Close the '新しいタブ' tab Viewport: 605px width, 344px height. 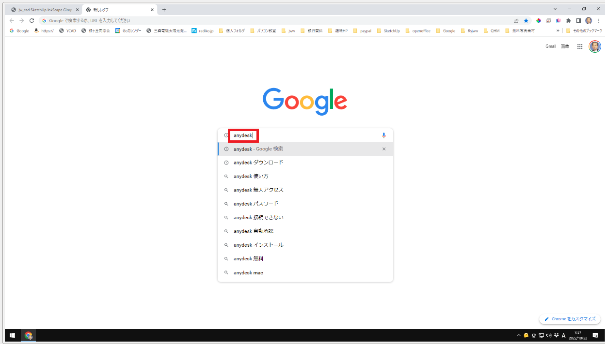pyautogui.click(x=152, y=10)
